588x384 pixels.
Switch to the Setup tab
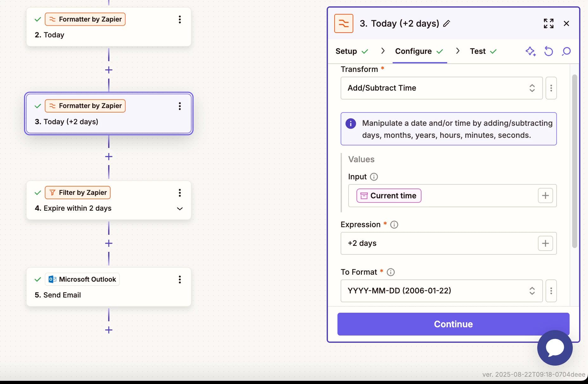(x=351, y=51)
